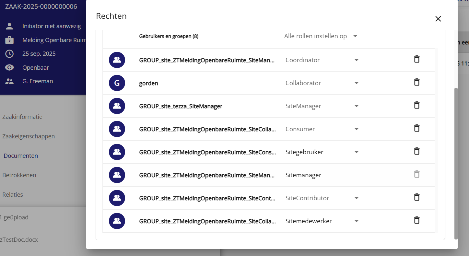
Task: Expand 'Alle rollen instellen op' dropdown
Action: [320, 36]
